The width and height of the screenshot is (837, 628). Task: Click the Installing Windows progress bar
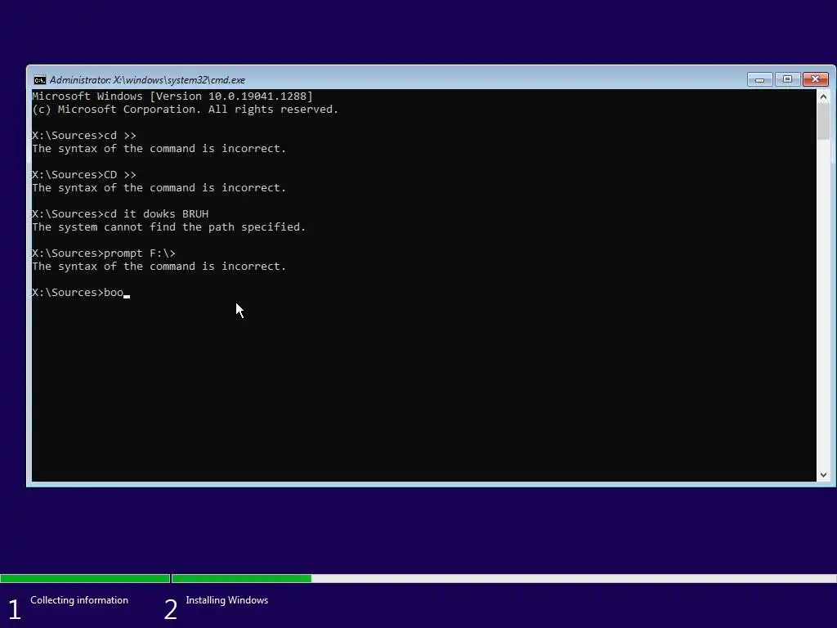[504, 578]
